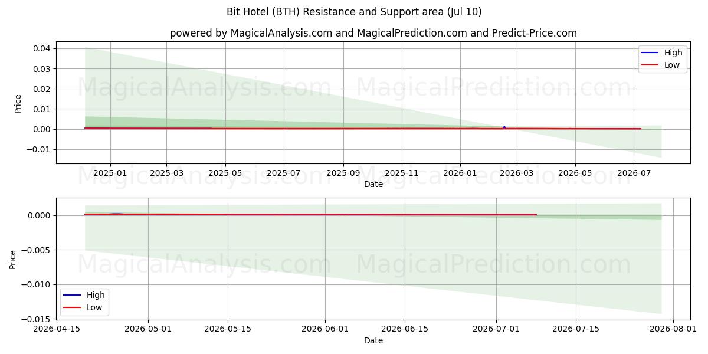Click the blue High line sample in top legend

[650, 53]
